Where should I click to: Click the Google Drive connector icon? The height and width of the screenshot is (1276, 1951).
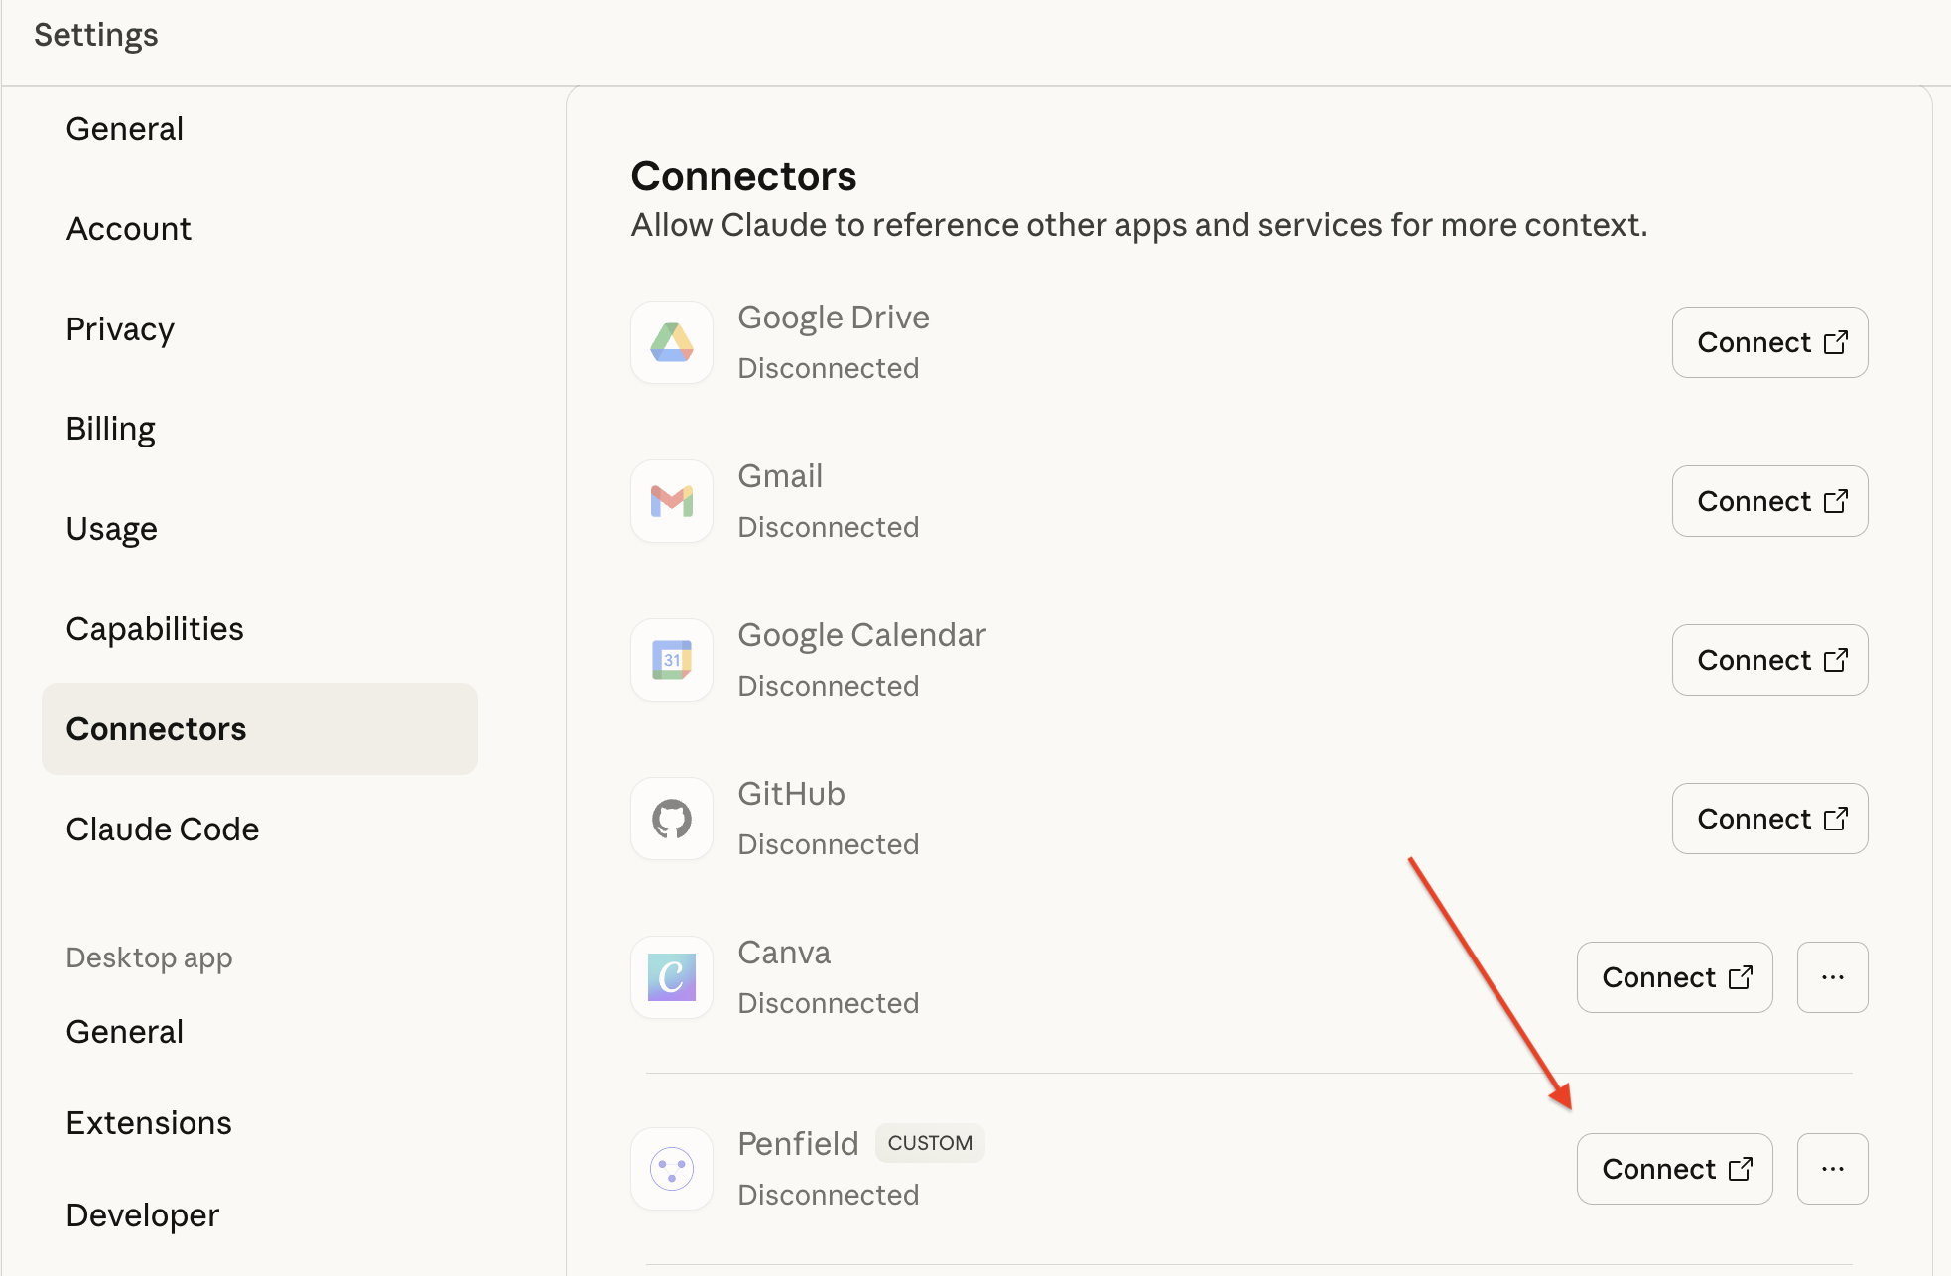click(x=672, y=342)
